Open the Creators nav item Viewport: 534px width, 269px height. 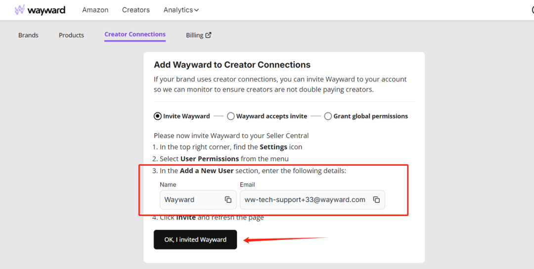[136, 10]
